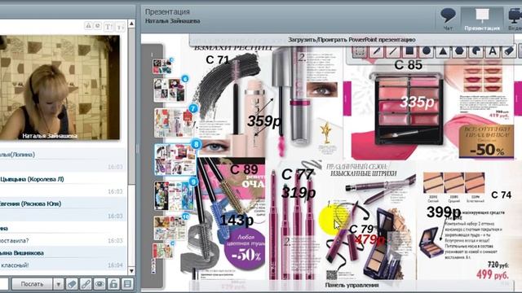Expand the Панель управления bar
522x293 pixels.
[352, 285]
